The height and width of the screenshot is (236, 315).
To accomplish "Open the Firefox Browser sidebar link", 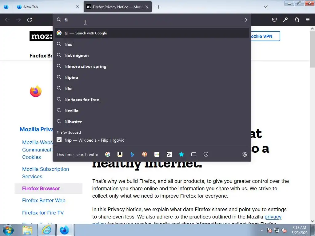I will 41,188.
